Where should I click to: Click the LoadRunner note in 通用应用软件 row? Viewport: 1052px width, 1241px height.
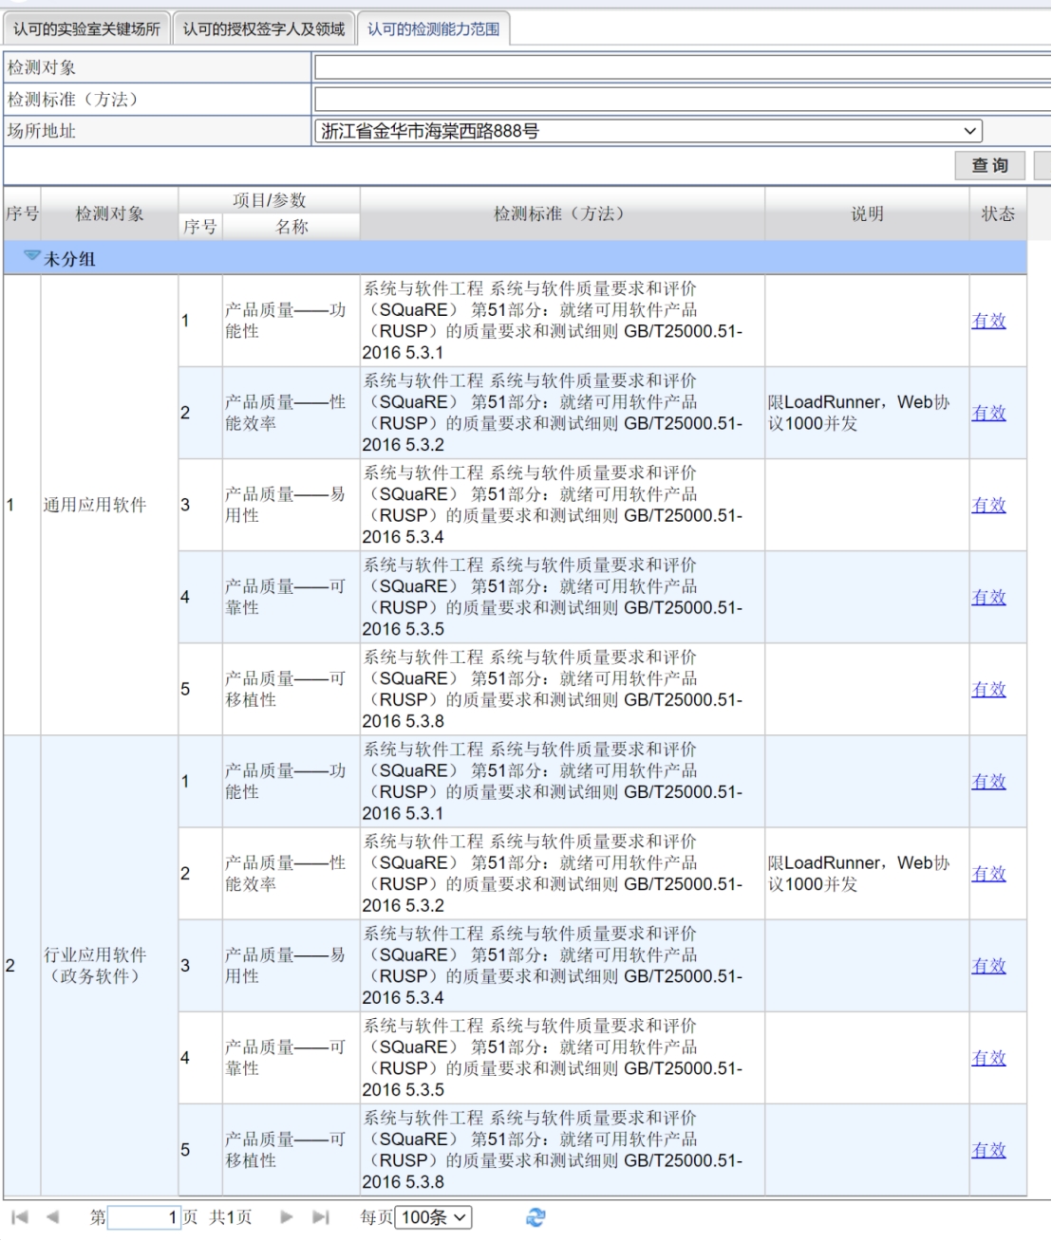(x=859, y=413)
